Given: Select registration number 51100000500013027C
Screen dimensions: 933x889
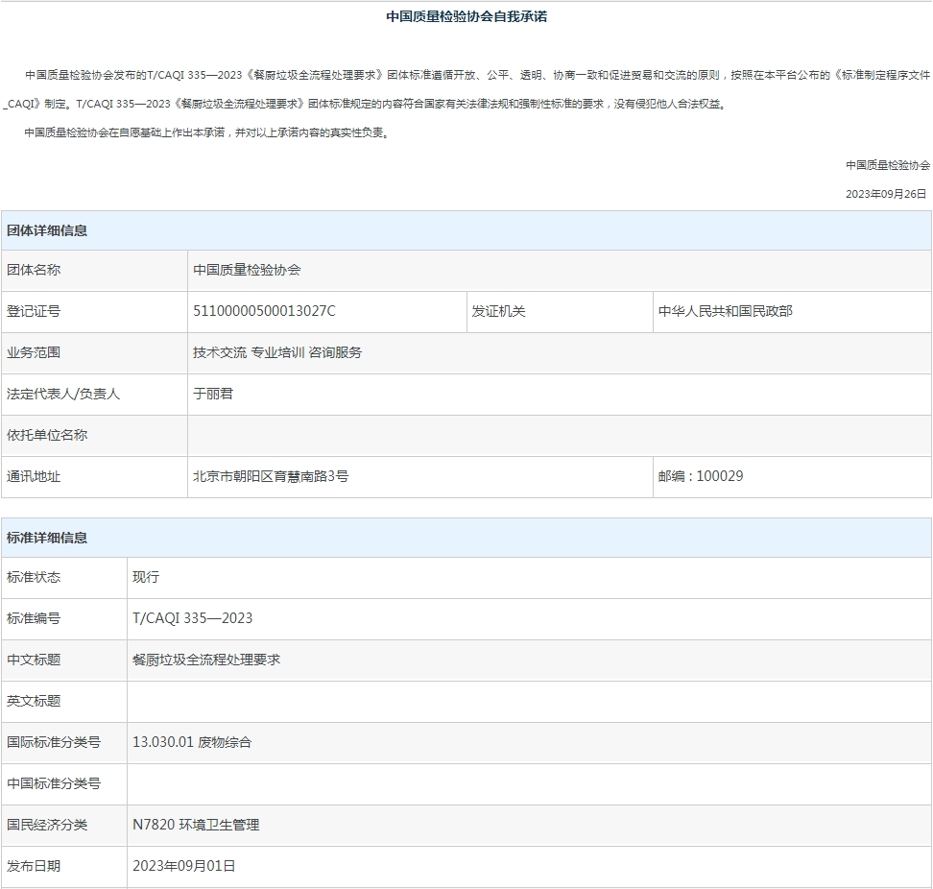Looking at the screenshot, I should point(264,311).
